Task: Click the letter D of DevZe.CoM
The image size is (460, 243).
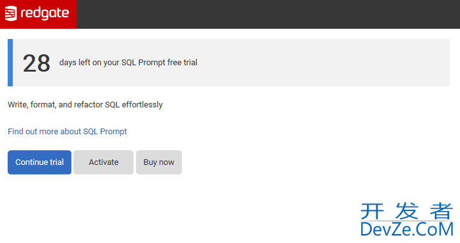Action: 366,229
